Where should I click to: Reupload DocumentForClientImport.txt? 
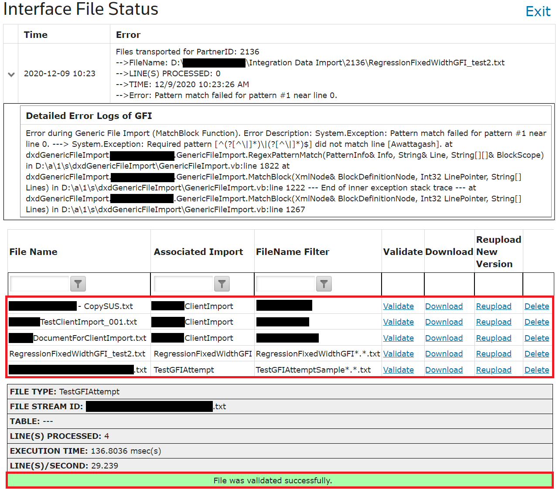pos(494,338)
